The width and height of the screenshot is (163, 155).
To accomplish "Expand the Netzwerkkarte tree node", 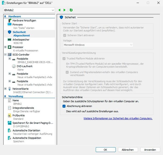I will pyautogui.click(x=5, y=89).
